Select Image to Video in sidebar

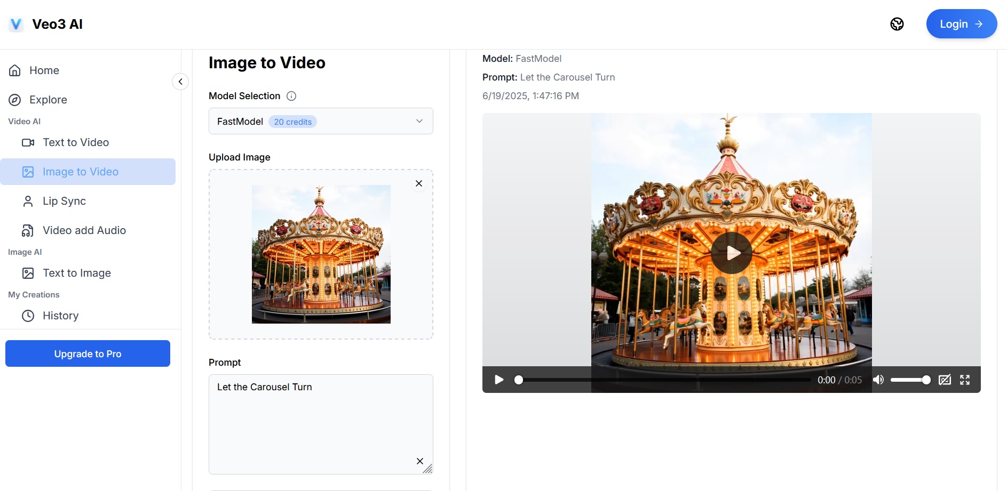tap(88, 172)
